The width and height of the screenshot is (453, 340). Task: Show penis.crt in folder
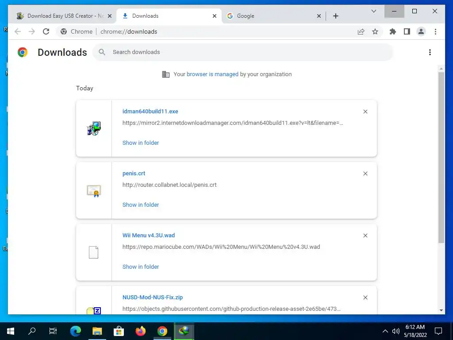coord(141,205)
